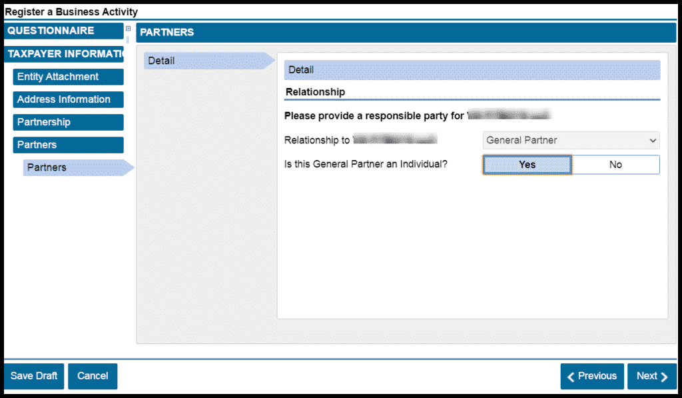Image resolution: width=682 pixels, height=398 pixels.
Task: Open the Entity Attachment step
Action: pyautogui.click(x=68, y=77)
